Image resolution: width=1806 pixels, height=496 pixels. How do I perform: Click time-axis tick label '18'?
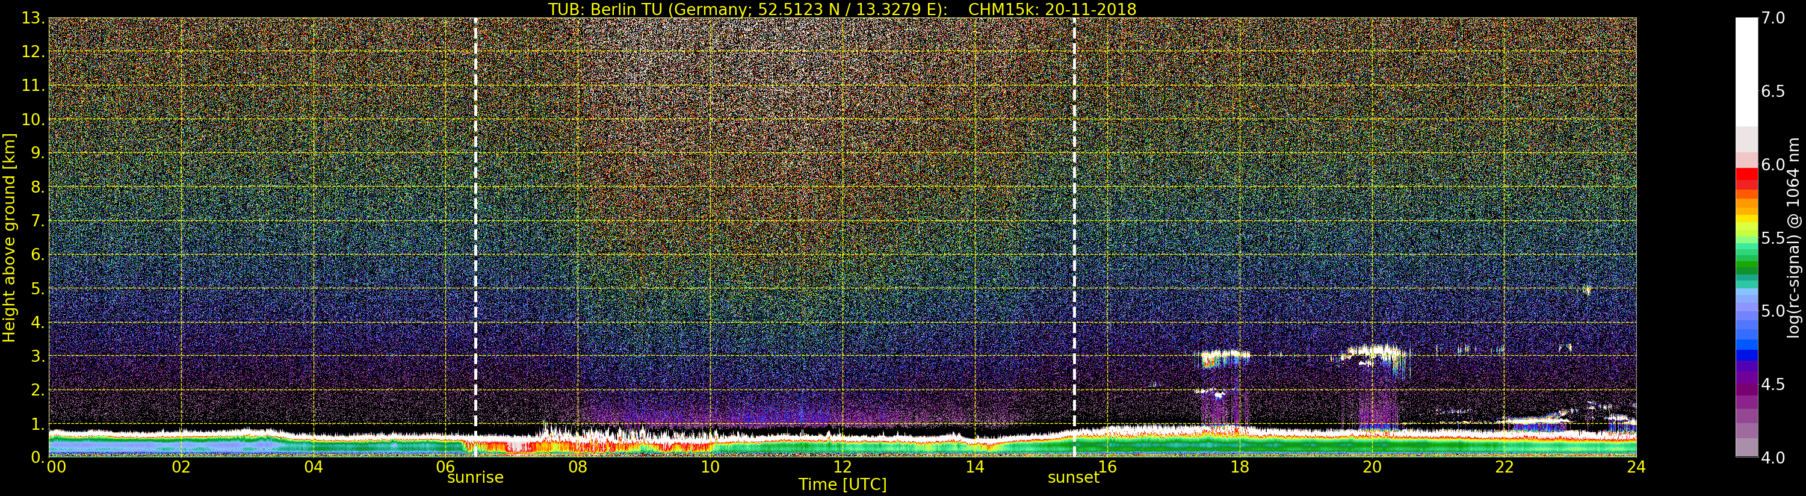(x=1240, y=467)
